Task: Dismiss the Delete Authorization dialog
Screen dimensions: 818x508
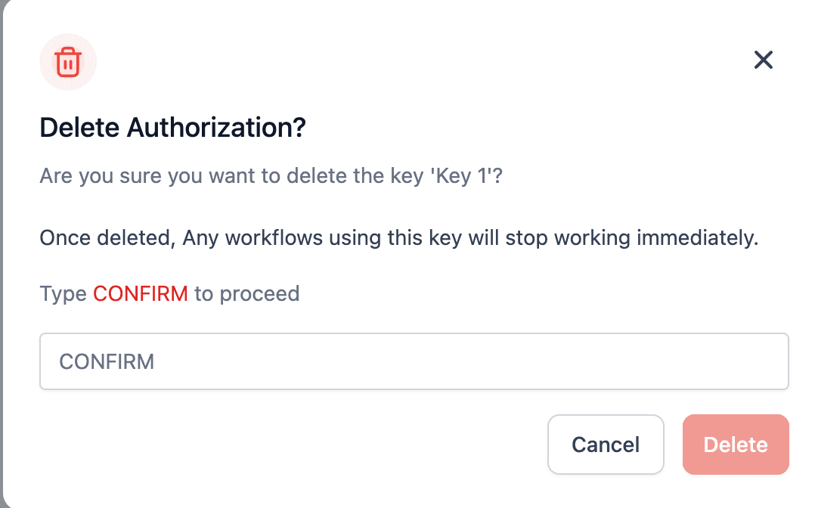Action: tap(764, 60)
